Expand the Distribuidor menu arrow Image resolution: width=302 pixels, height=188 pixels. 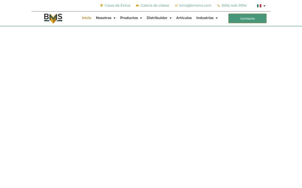coord(170,18)
